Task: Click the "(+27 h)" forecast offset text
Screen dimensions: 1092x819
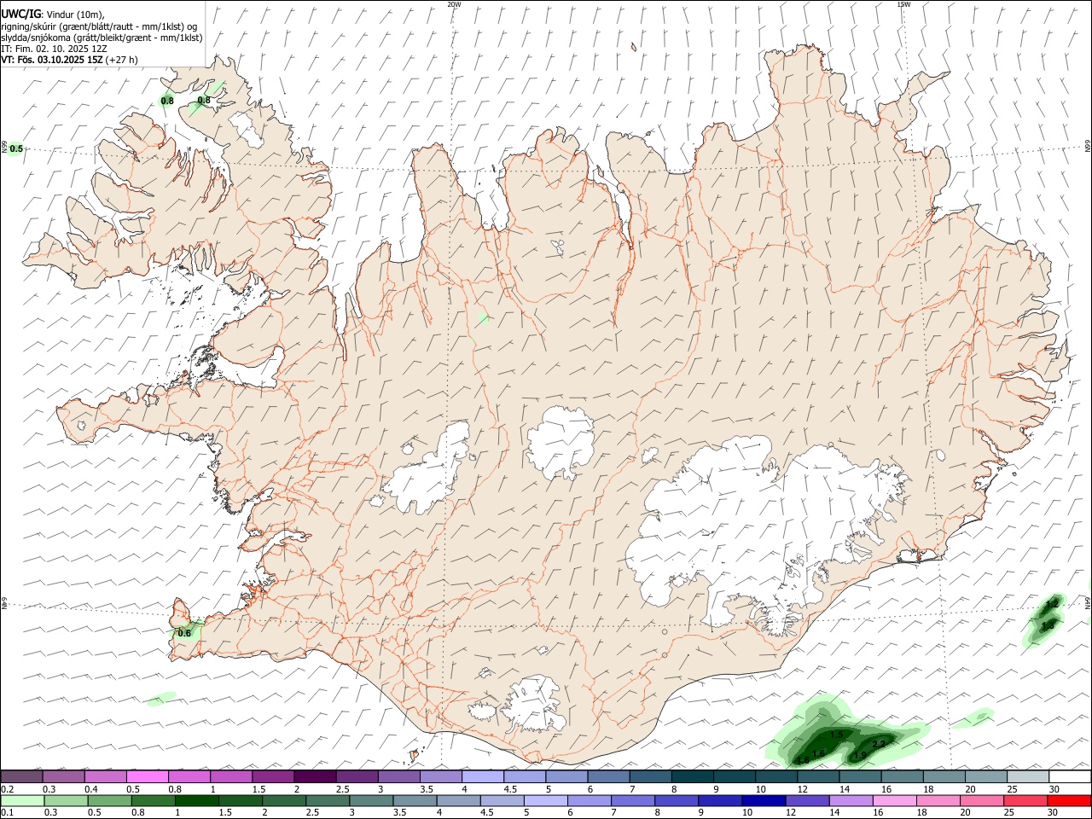Action: point(121,60)
